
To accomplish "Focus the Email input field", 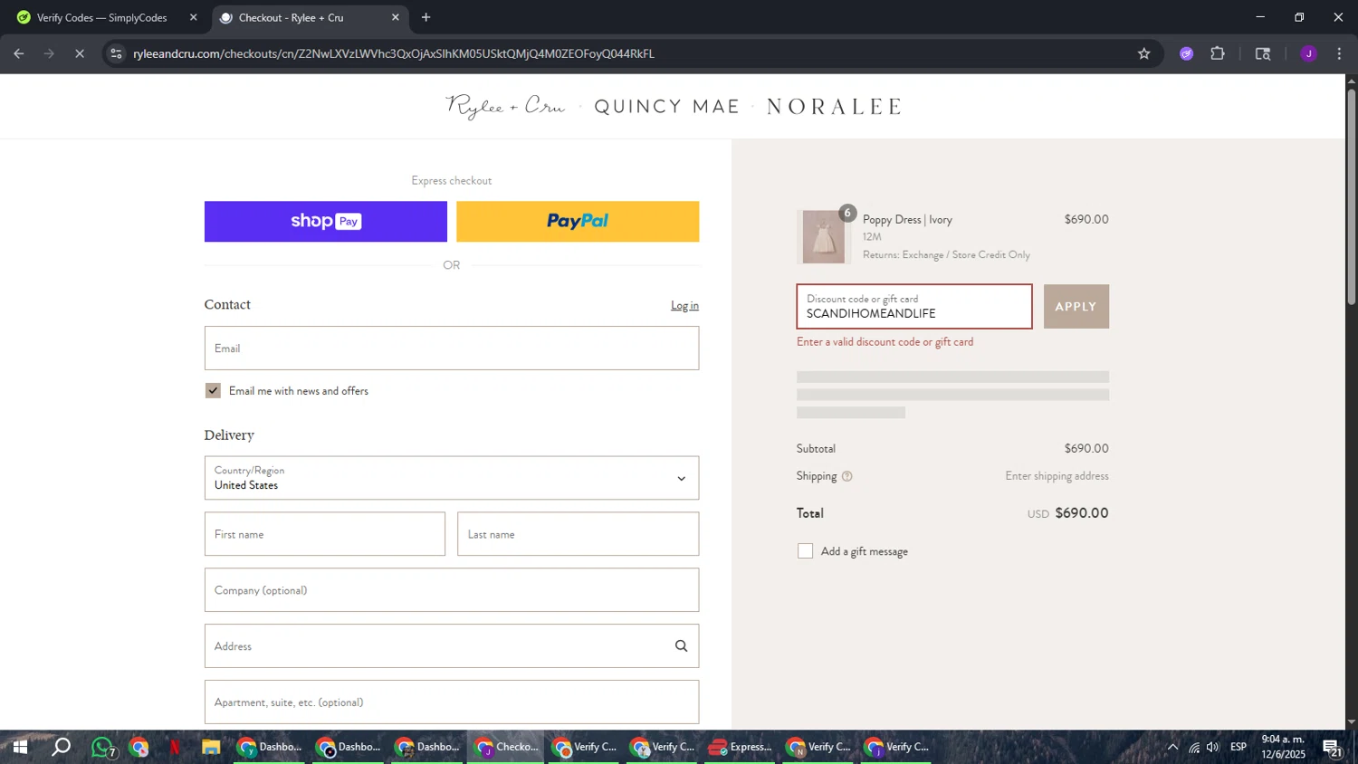I will 452,349.
